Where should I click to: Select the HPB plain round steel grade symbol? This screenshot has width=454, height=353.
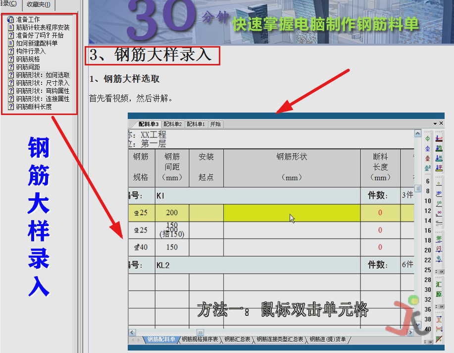pos(428,139)
